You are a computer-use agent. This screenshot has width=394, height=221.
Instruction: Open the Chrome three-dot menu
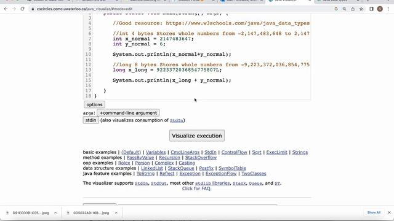tap(388, 9)
